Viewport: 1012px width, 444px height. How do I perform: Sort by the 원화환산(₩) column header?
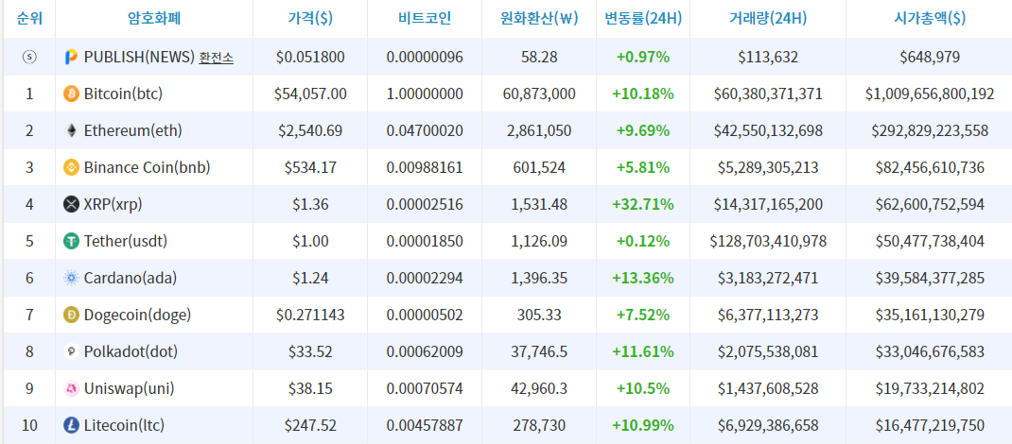tap(539, 19)
